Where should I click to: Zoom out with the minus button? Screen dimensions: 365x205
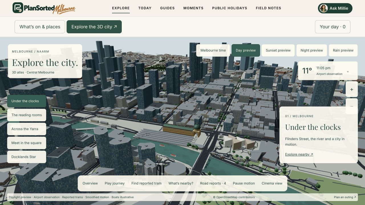[352, 106]
